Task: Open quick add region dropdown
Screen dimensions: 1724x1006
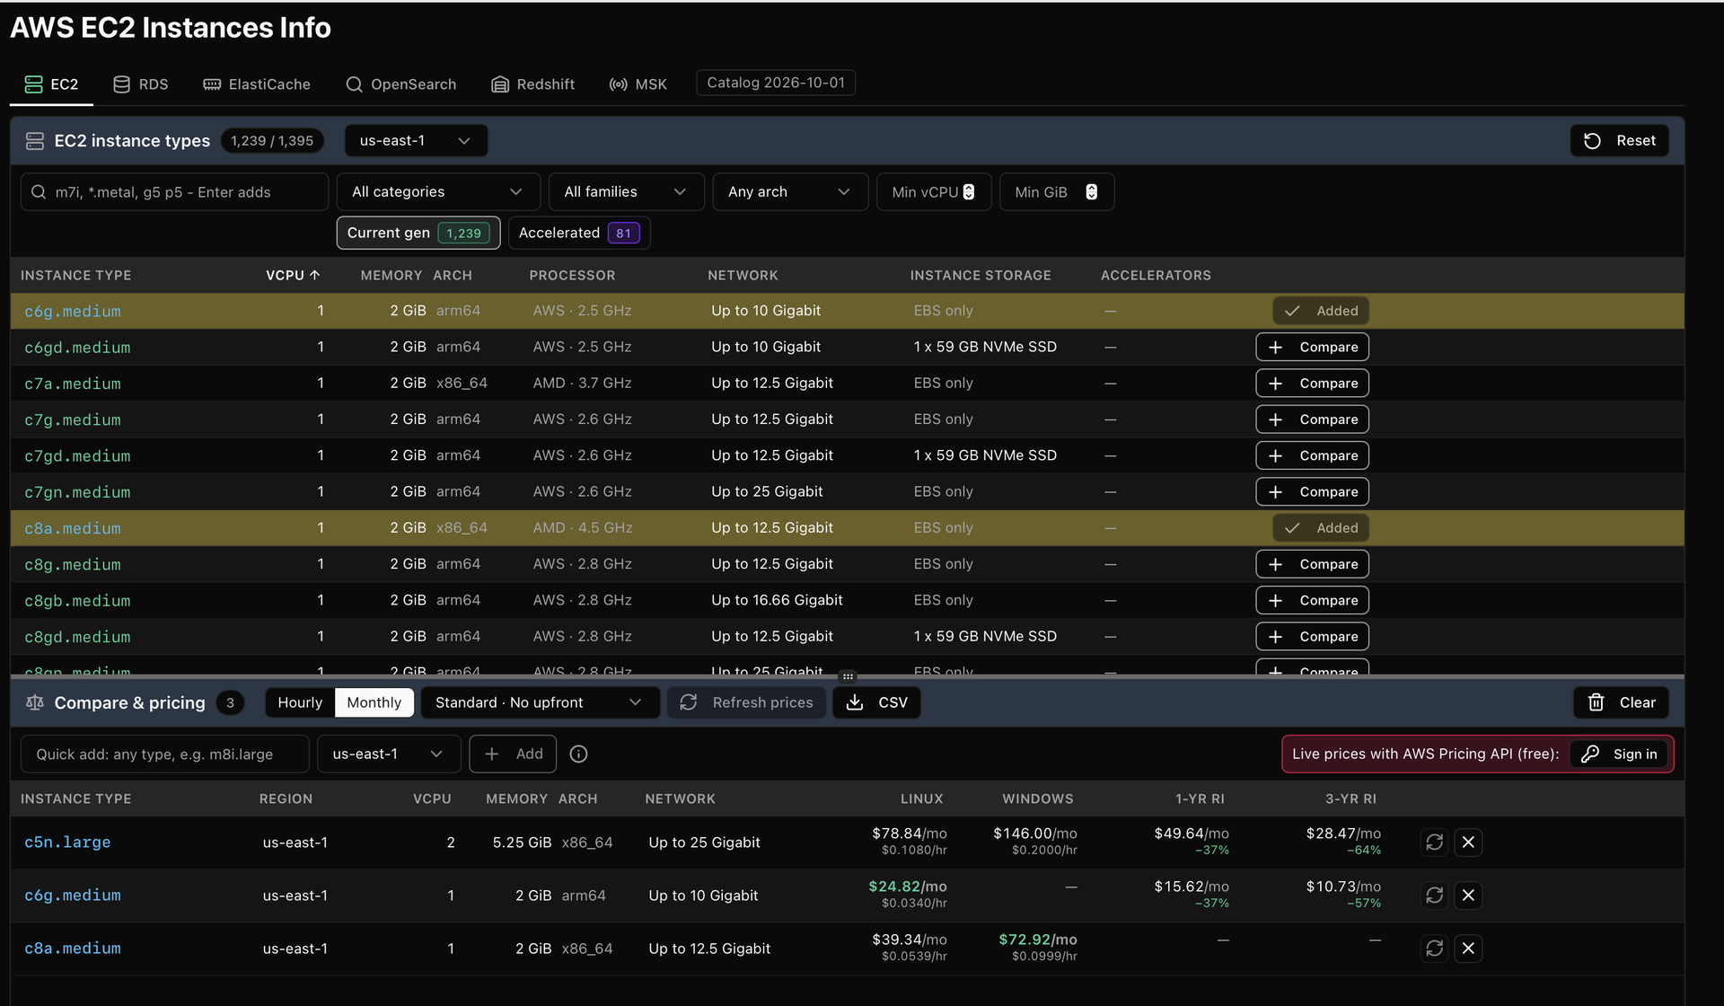Action: pos(389,754)
